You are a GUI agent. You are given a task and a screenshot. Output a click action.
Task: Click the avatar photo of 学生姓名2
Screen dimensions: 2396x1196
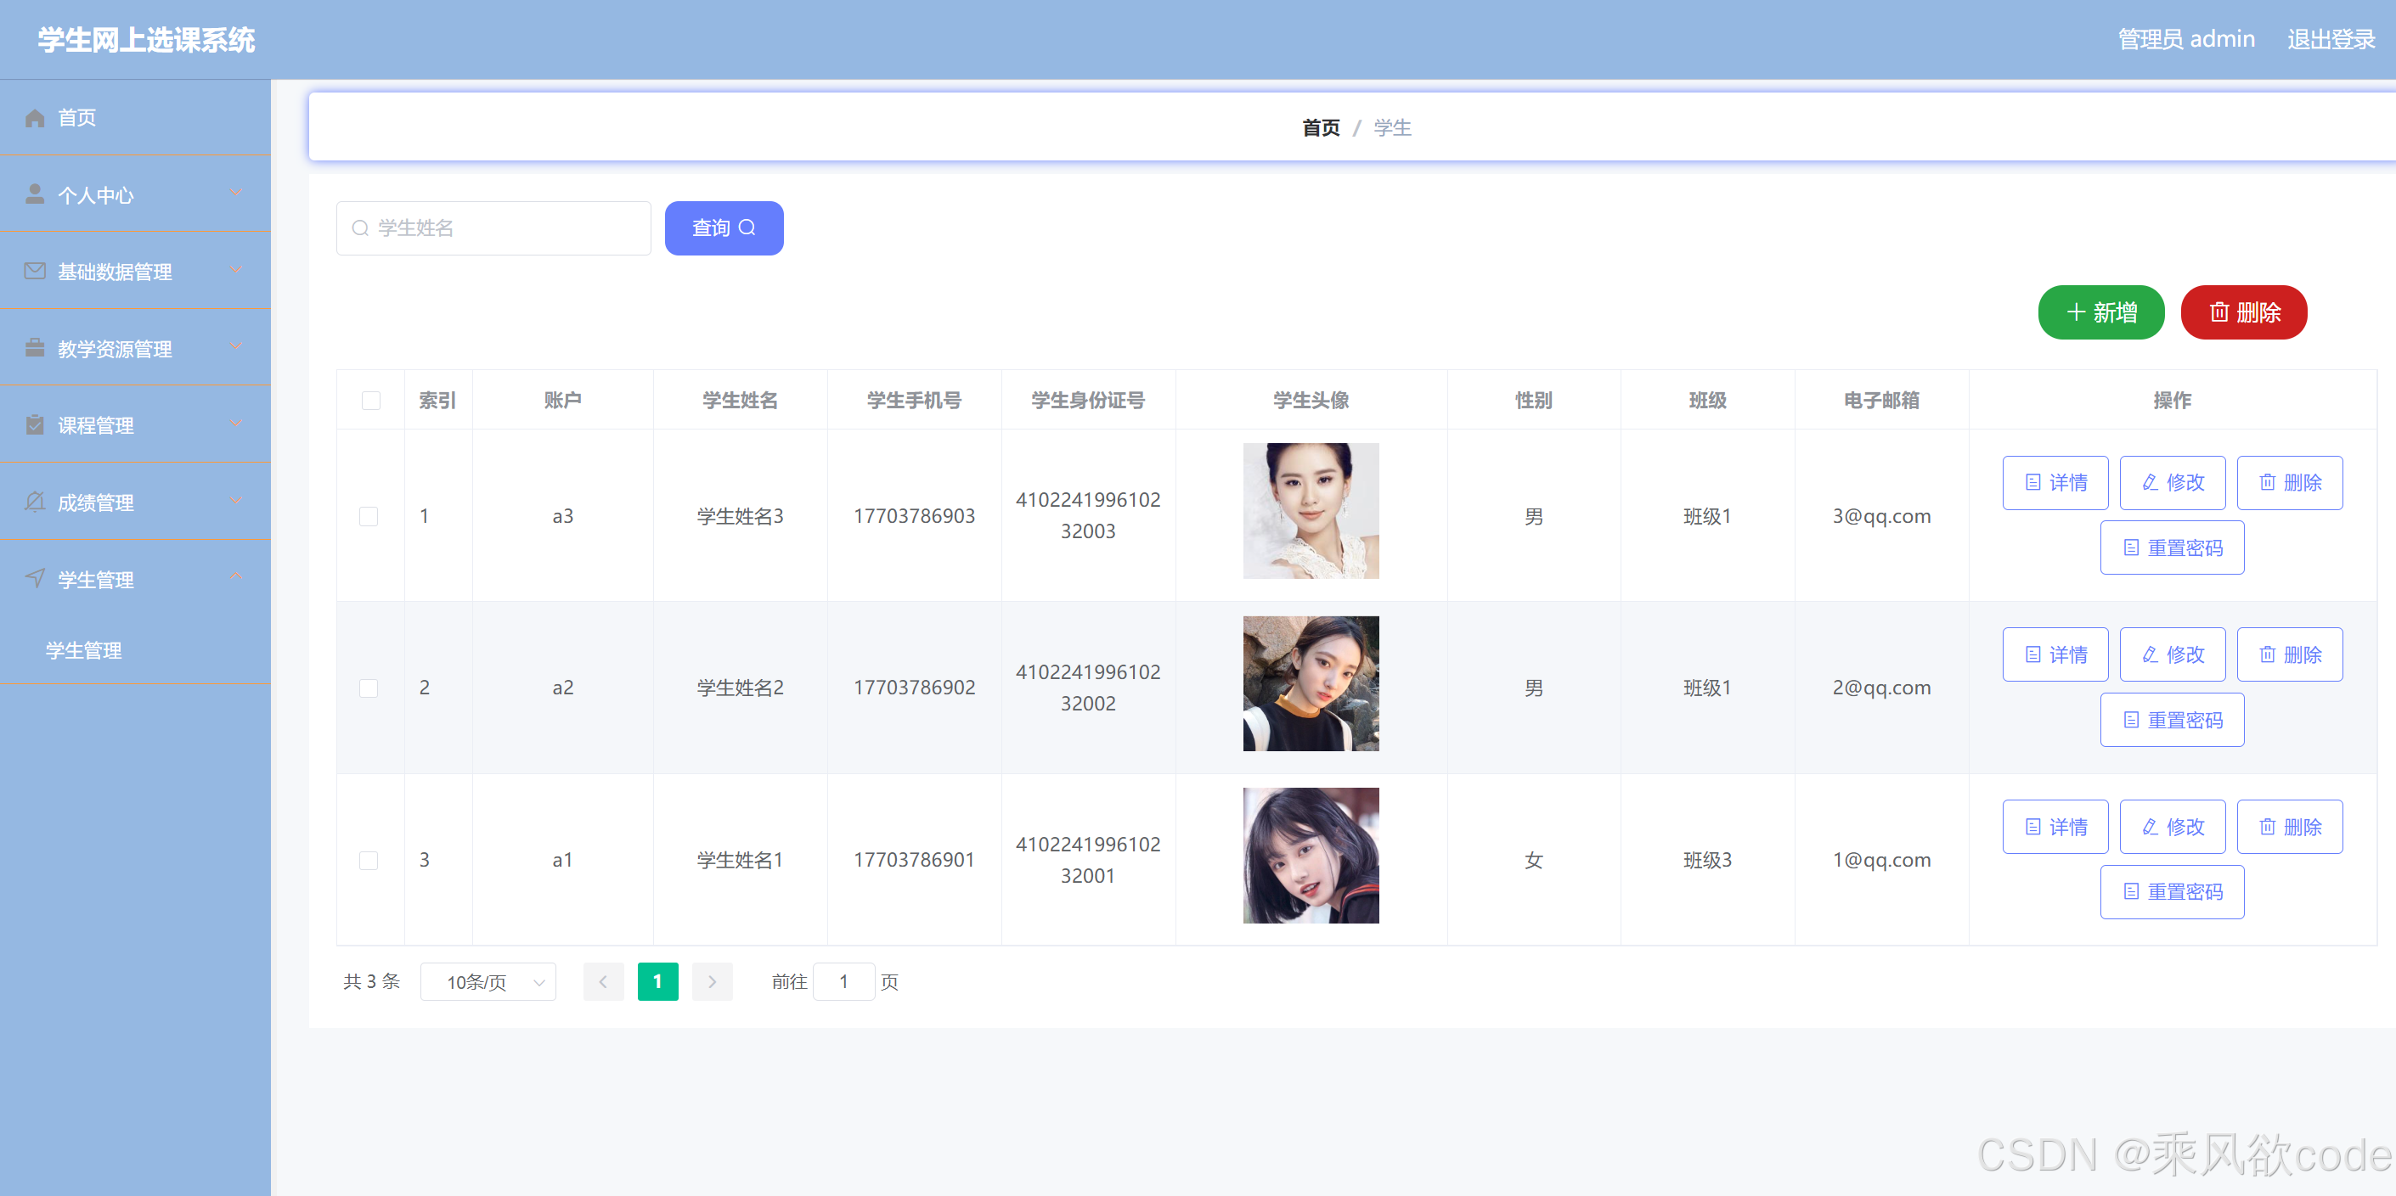[x=1311, y=683]
